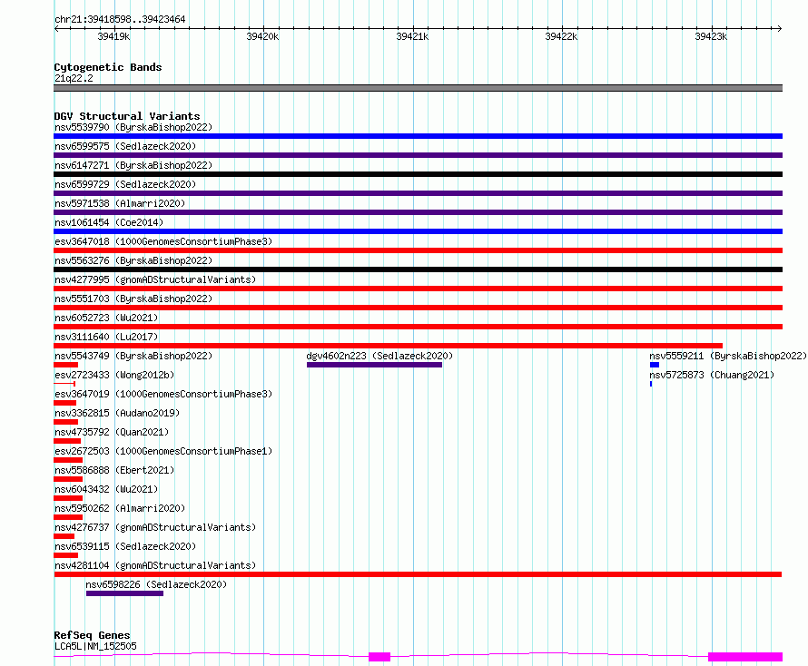
Task: Click esv3647018 (1000GenomesConsortiumPhase3) label
Action: 163,241
